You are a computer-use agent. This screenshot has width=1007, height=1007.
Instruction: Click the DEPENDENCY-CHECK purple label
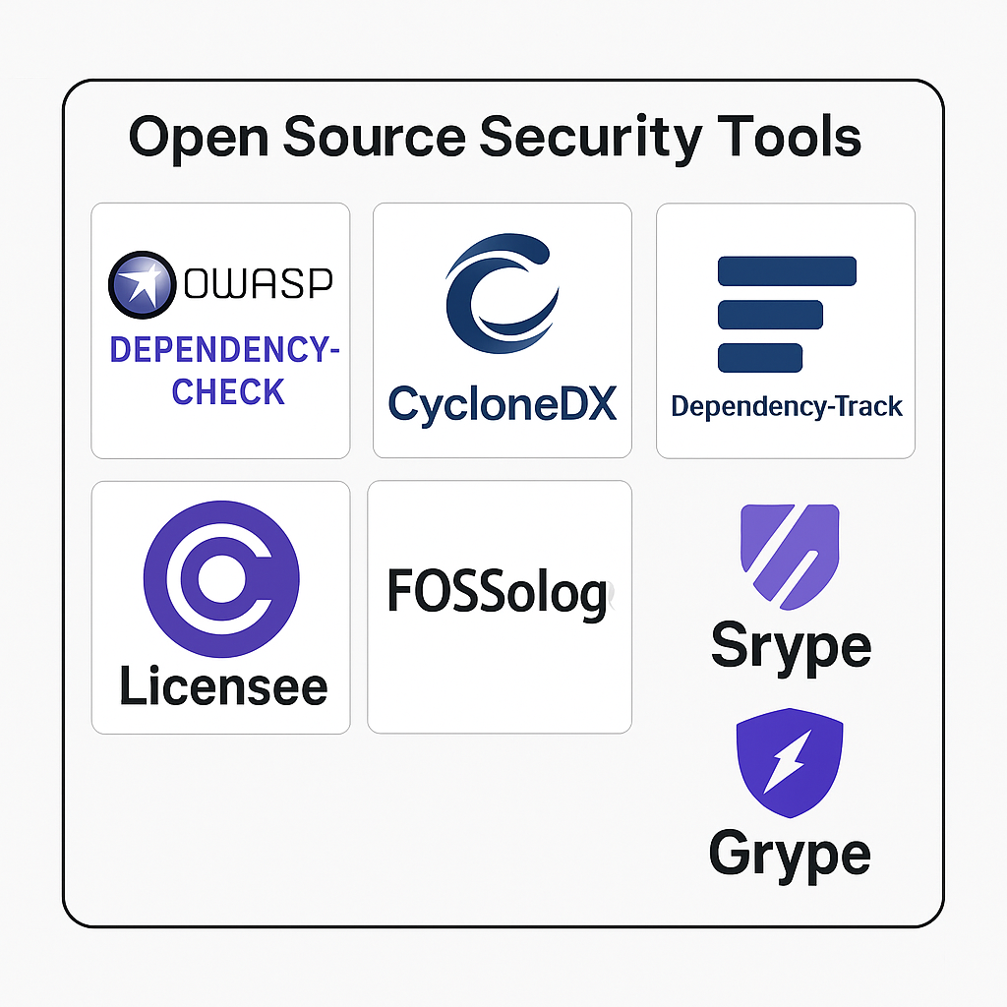(223, 370)
